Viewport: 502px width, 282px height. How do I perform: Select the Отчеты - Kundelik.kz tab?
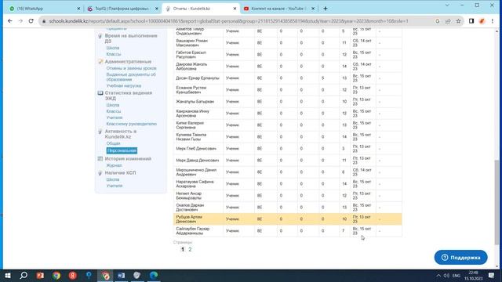click(201, 9)
